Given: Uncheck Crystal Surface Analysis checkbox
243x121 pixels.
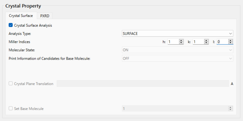Looking at the screenshot, I should click(x=10, y=25).
